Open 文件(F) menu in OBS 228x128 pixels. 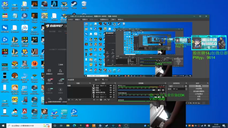70,19
